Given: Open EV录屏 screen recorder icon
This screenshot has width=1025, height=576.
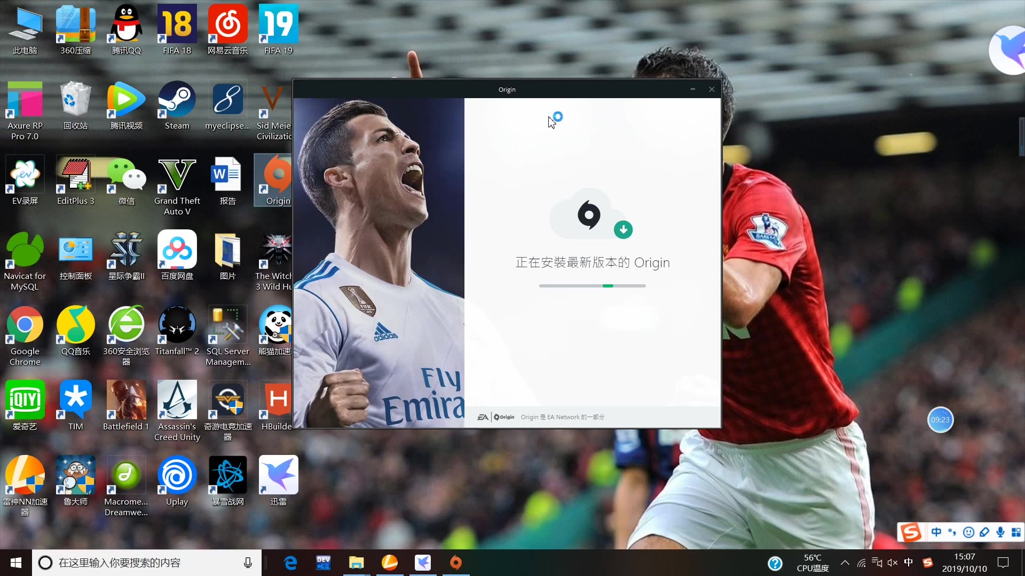Looking at the screenshot, I should pyautogui.click(x=25, y=180).
